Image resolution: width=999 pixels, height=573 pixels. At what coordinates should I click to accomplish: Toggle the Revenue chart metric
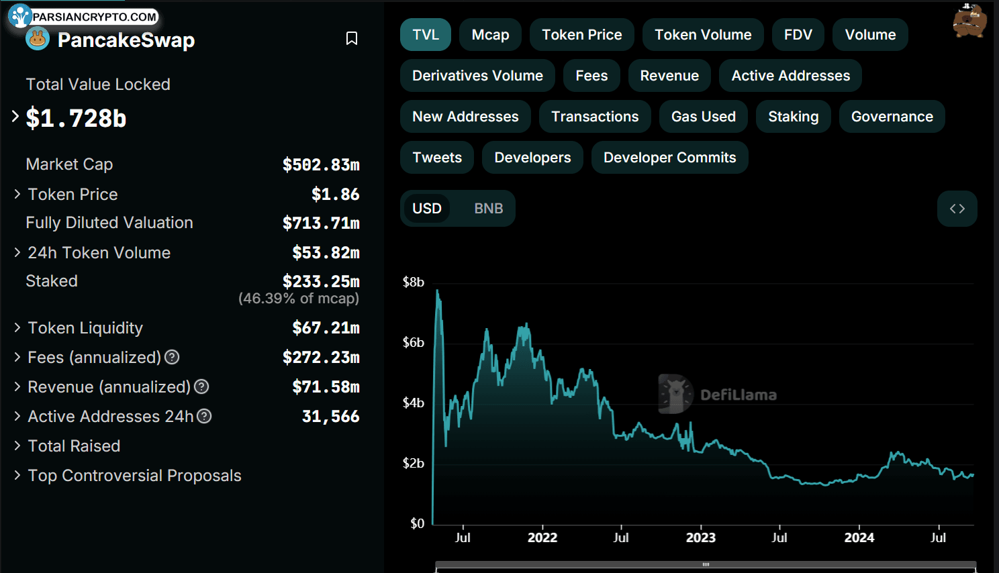(x=669, y=76)
